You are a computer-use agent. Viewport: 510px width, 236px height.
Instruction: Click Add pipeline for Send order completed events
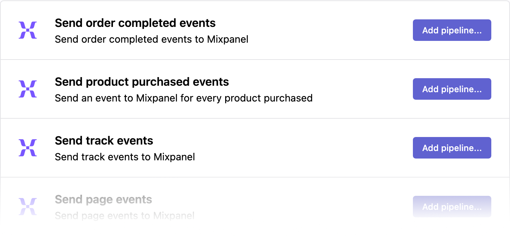tap(452, 30)
